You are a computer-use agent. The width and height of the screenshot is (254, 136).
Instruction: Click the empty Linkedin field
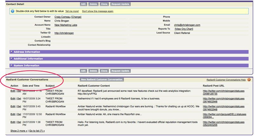(x=91, y=37)
